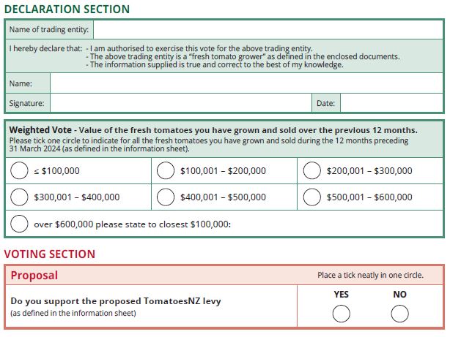Image resolution: width=450 pixels, height=337 pixels.
Task: Select the $400,001 – $500,000 circle
Action: [166, 197]
